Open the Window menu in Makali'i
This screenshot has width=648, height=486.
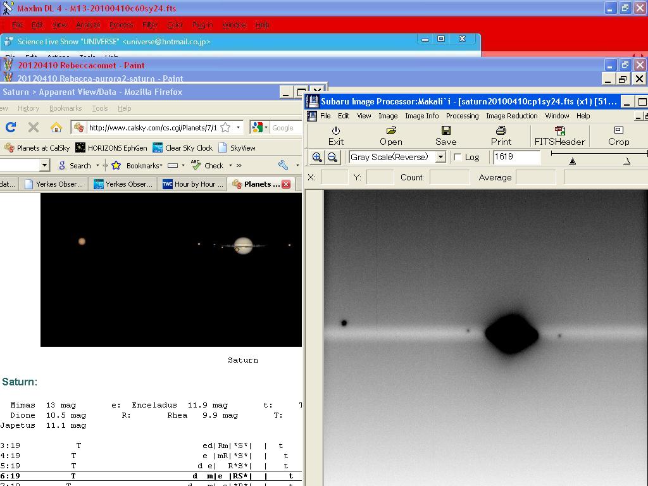pos(557,116)
